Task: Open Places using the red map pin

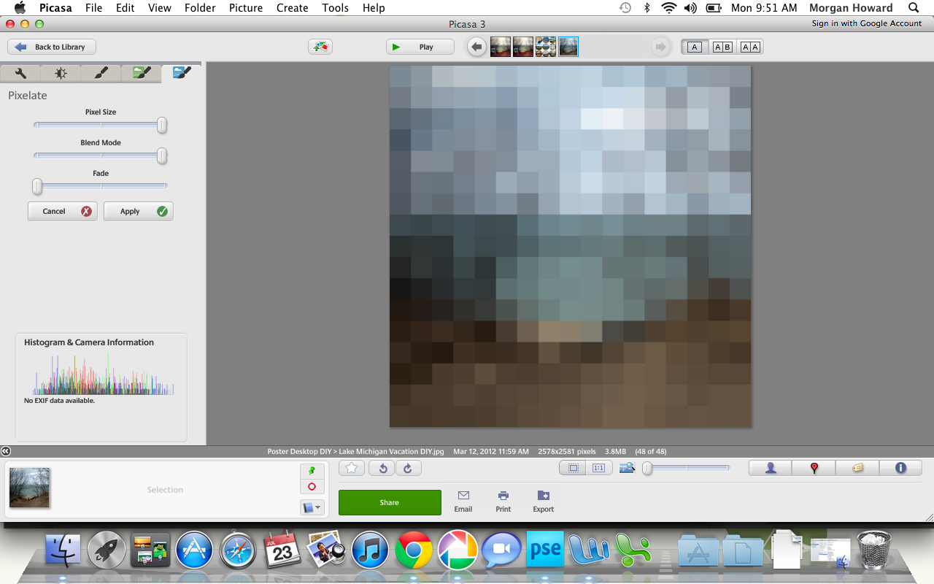Action: pyautogui.click(x=814, y=467)
